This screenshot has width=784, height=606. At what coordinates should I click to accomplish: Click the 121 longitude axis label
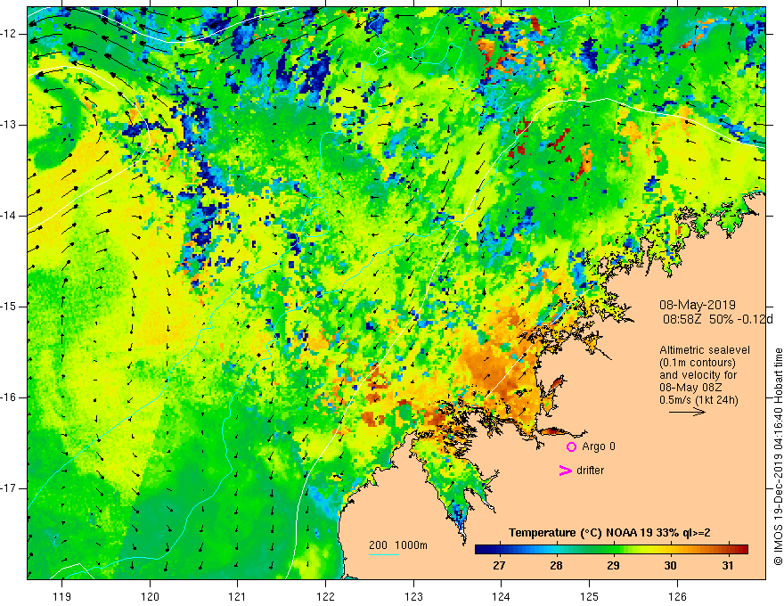(238, 596)
